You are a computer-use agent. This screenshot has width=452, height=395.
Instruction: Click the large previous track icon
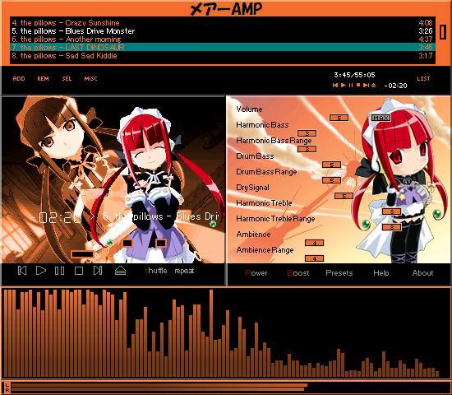click(22, 271)
